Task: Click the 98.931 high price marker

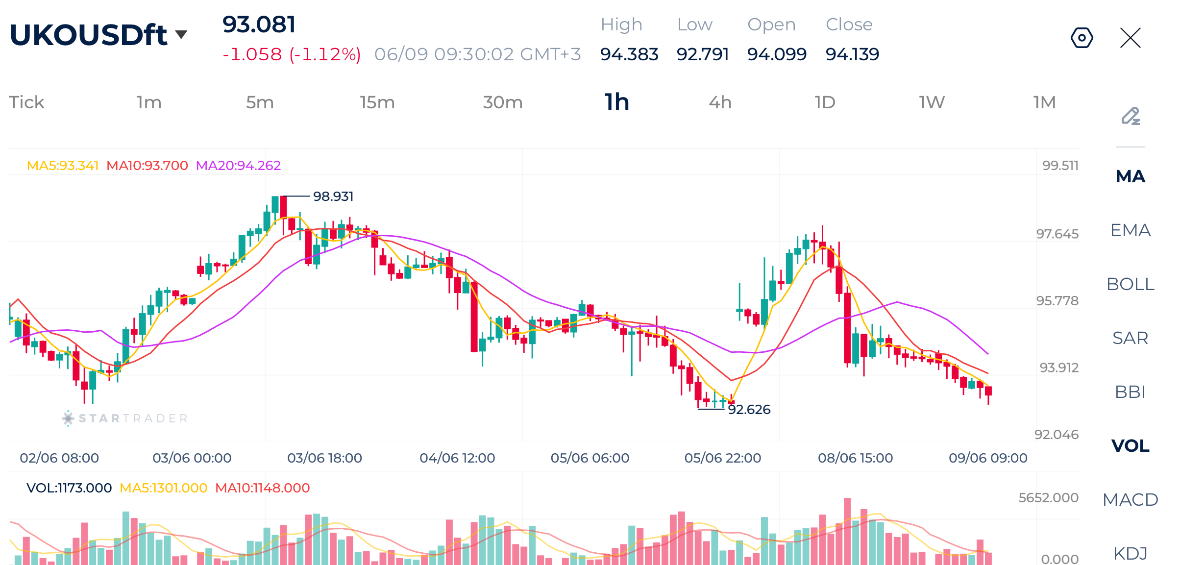Action: 333,197
